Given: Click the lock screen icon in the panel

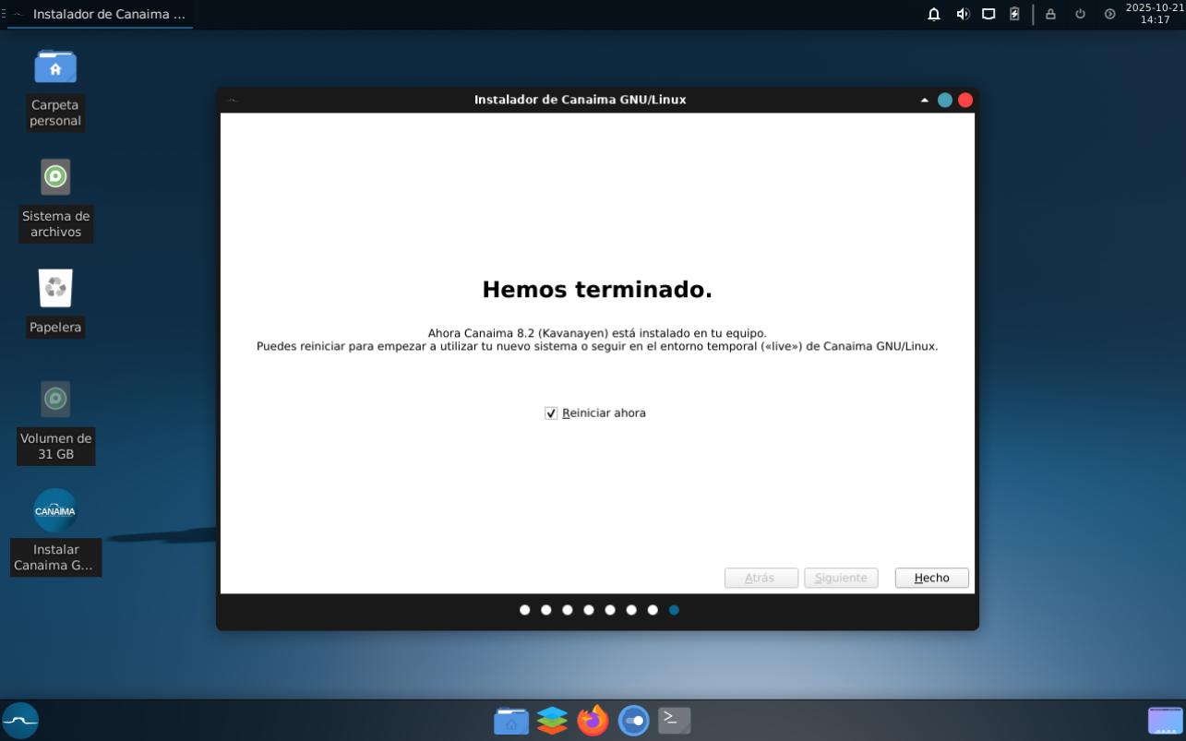Looking at the screenshot, I should point(1050,14).
